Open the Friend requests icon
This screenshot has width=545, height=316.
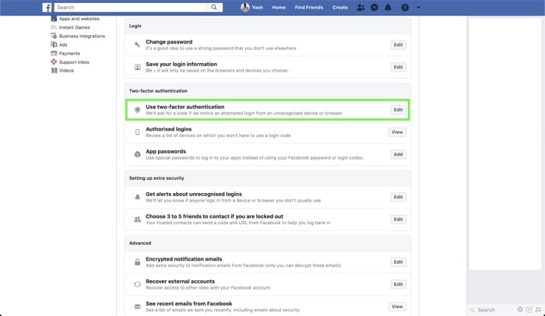coord(360,7)
